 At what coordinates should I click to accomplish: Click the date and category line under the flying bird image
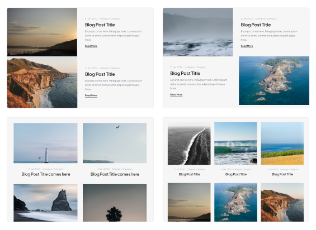pos(115,169)
